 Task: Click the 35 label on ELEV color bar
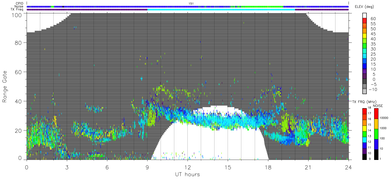coord(373,44)
